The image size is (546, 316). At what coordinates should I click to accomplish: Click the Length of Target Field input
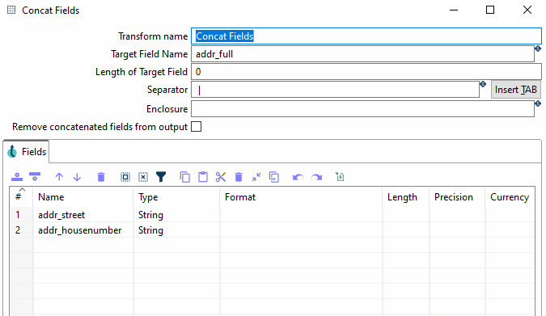pyautogui.click(x=366, y=72)
